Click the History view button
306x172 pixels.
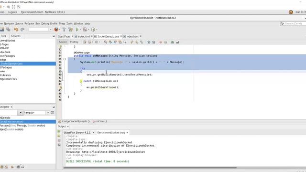[74, 42]
